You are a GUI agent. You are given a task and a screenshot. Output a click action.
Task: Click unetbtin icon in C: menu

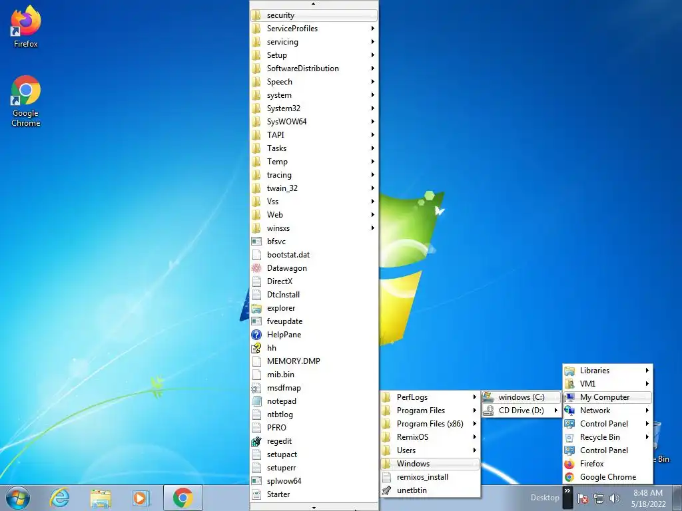click(x=386, y=490)
